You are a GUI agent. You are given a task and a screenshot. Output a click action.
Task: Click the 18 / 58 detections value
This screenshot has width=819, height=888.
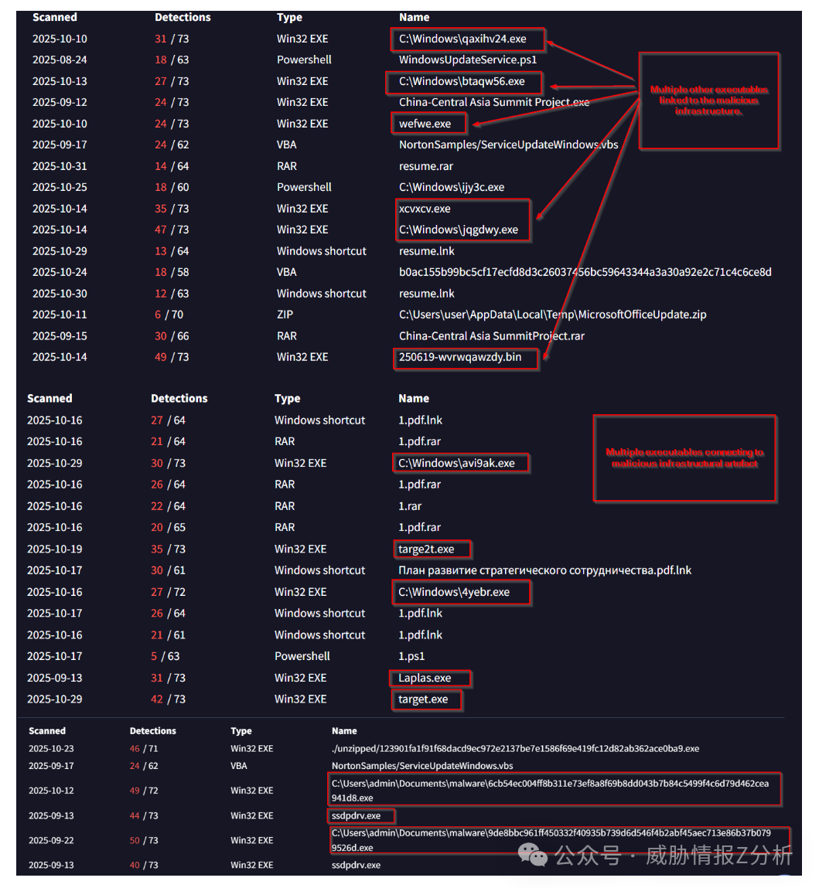coord(172,272)
